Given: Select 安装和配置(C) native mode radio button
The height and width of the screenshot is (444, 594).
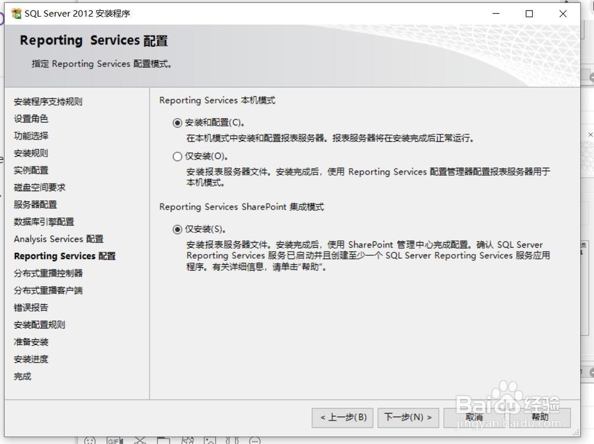Looking at the screenshot, I should pyautogui.click(x=177, y=123).
